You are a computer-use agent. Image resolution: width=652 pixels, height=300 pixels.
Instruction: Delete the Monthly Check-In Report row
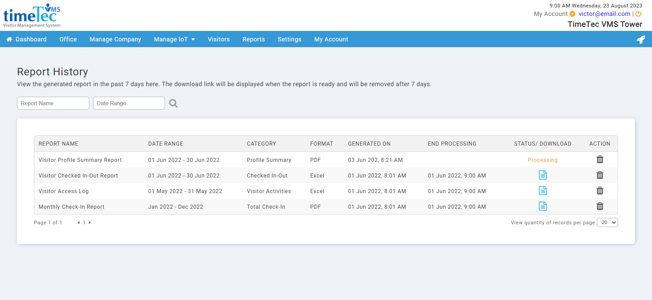click(600, 206)
